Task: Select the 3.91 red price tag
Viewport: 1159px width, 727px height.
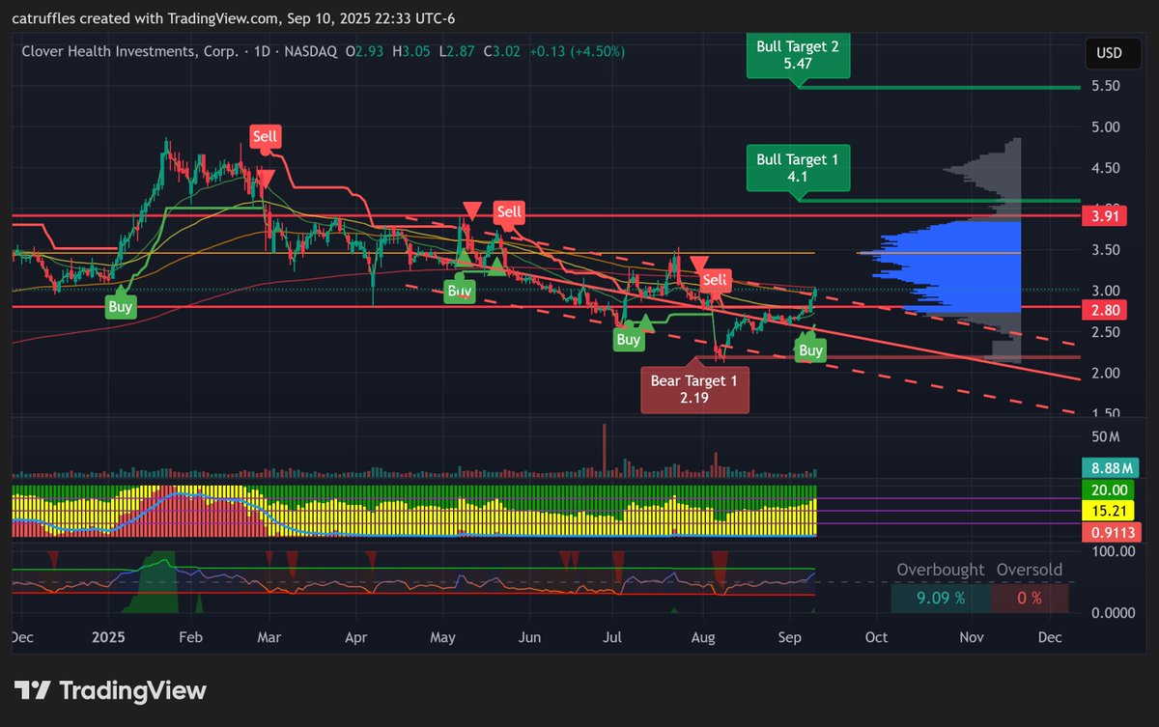Action: click(1105, 216)
